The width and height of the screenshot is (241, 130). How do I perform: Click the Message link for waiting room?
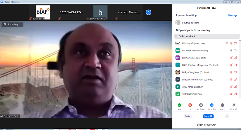point(232,15)
